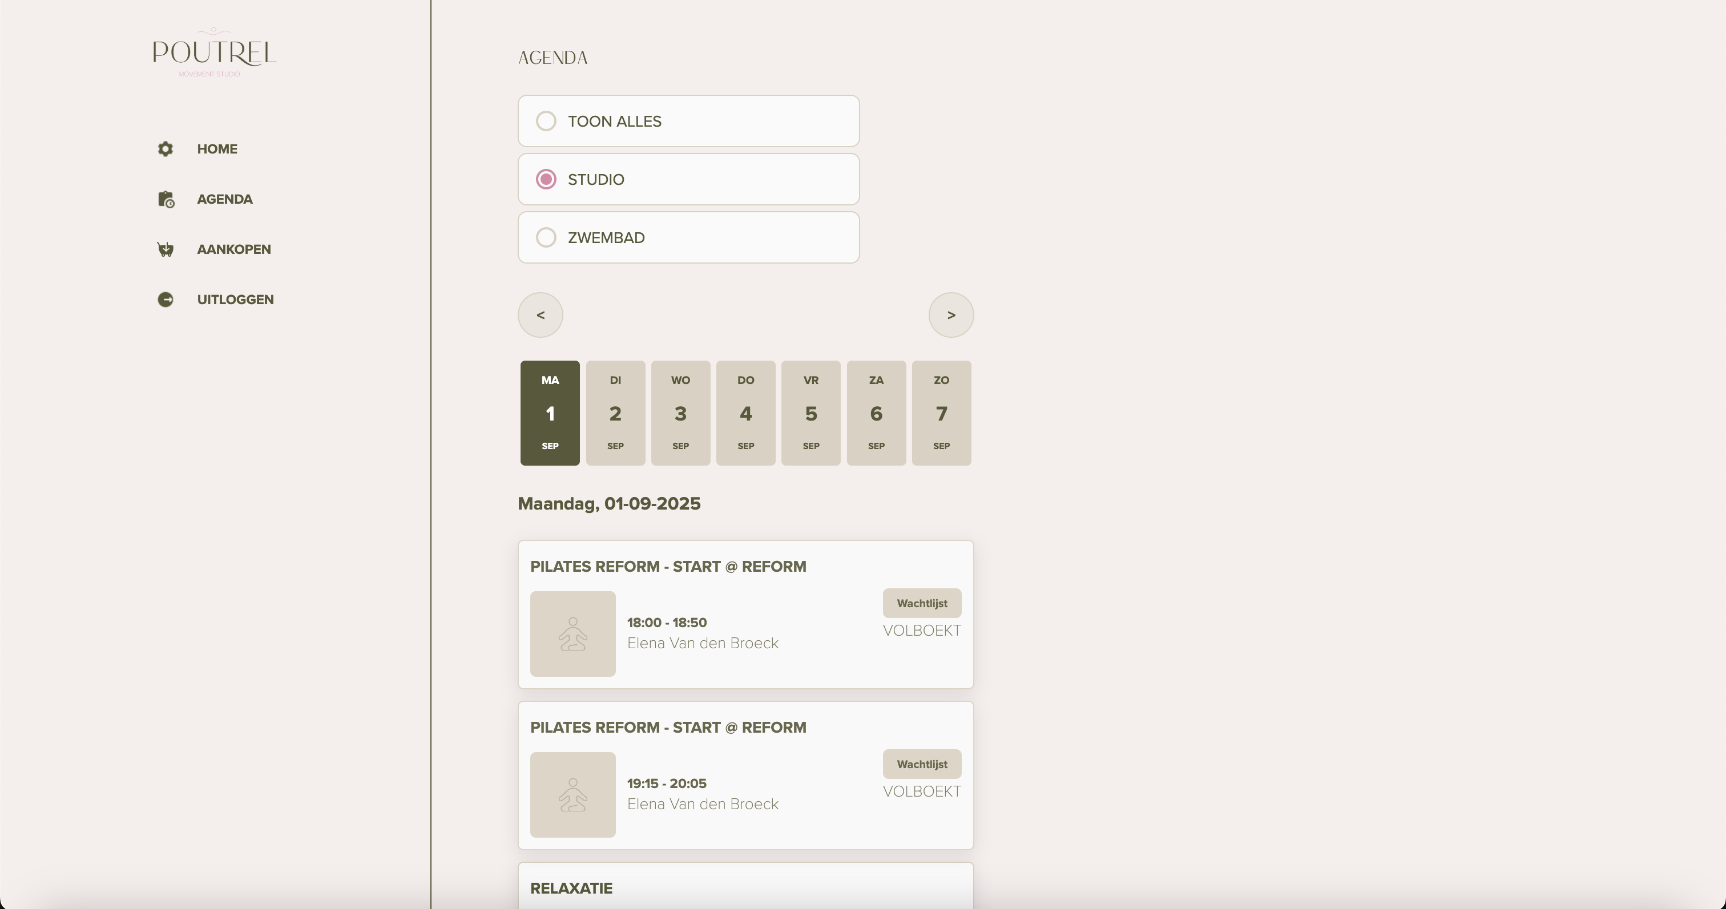Join Wachtlijst for 18:00 Pilates Reform
This screenshot has height=909, width=1726.
pyautogui.click(x=921, y=603)
